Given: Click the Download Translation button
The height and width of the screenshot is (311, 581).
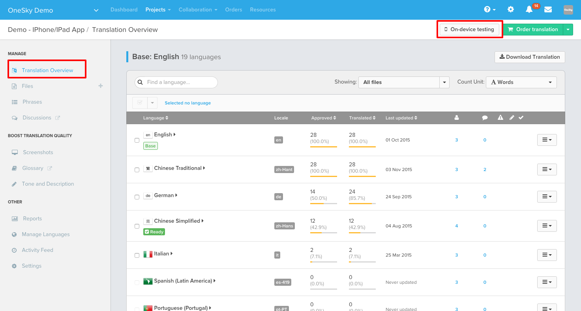Looking at the screenshot, I should tap(530, 57).
